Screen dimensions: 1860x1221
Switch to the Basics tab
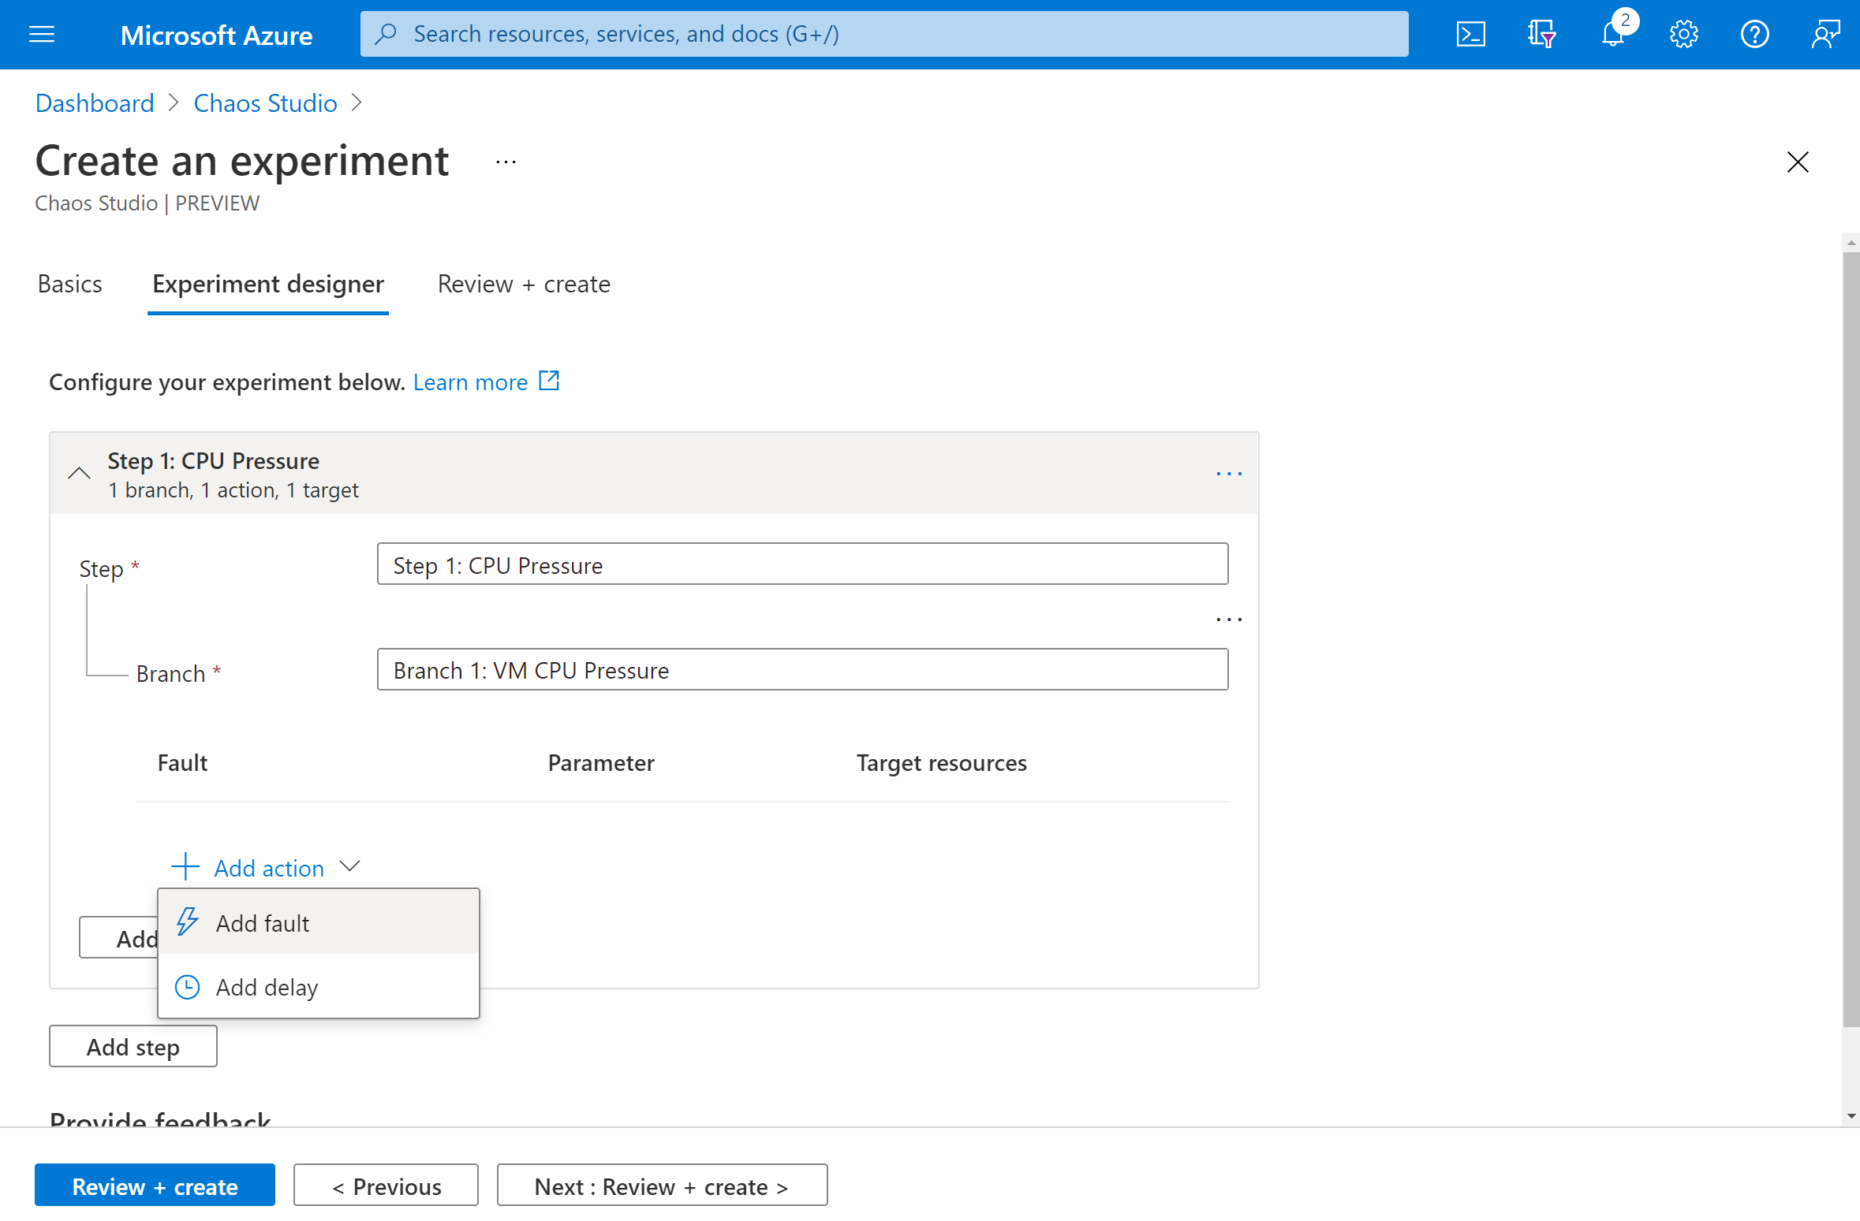click(x=68, y=284)
